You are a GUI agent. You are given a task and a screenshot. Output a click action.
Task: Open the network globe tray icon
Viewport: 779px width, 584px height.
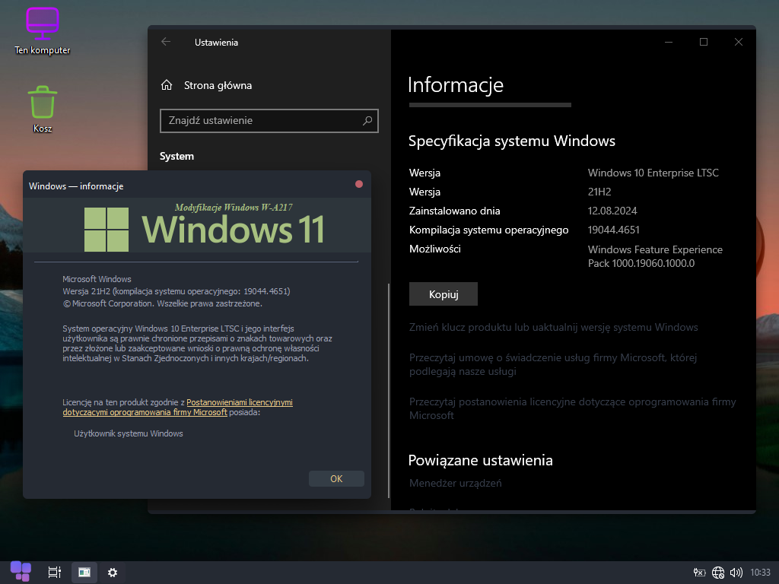click(717, 573)
